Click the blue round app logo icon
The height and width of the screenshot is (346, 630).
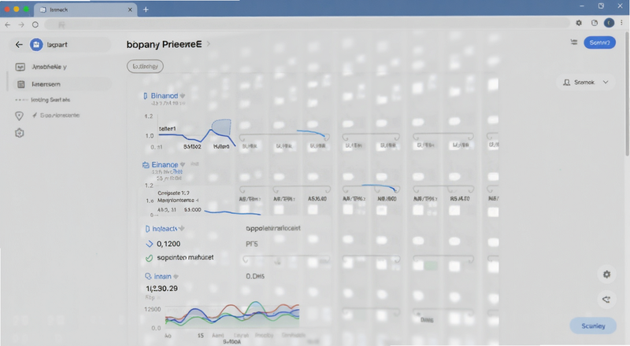pyautogui.click(x=36, y=45)
